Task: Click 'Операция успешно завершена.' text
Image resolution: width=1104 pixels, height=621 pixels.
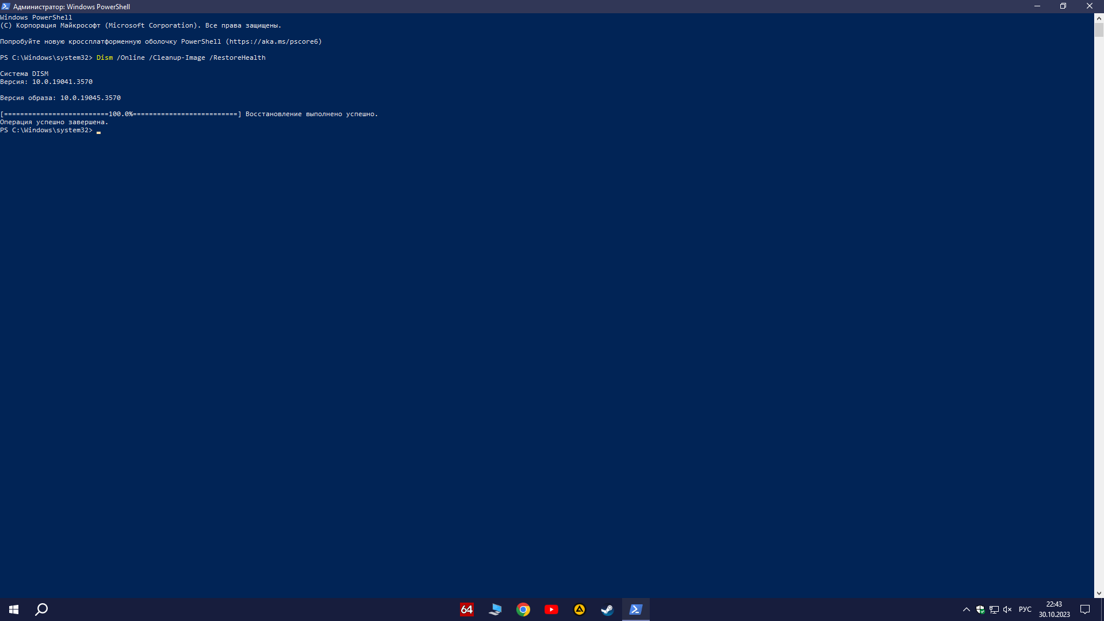Action: [x=54, y=122]
